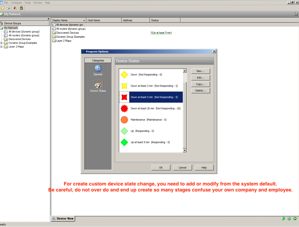Open a map using the folder toolbar icon
The image size is (299, 227).
pyautogui.click(x=2, y=8)
